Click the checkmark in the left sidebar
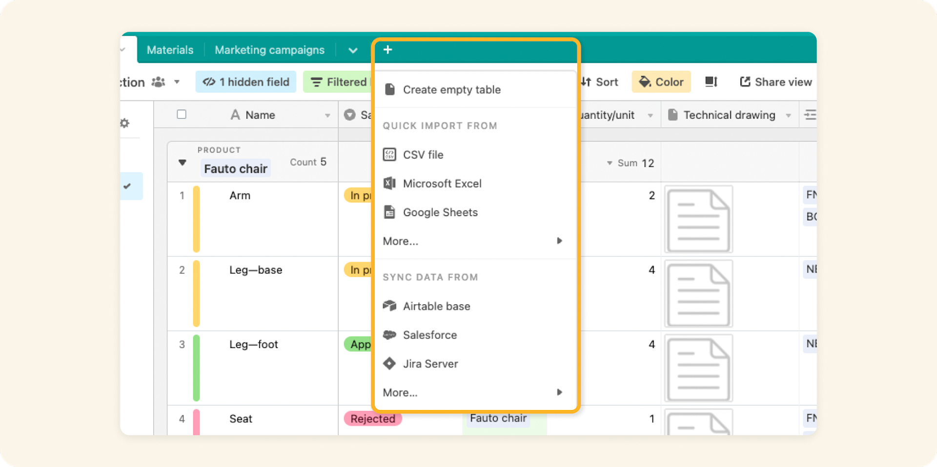 tap(128, 186)
